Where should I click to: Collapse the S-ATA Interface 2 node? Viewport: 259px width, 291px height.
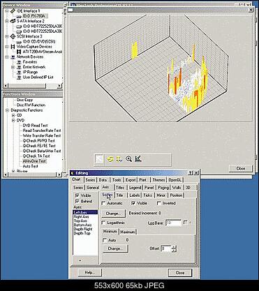(x=7, y=21)
